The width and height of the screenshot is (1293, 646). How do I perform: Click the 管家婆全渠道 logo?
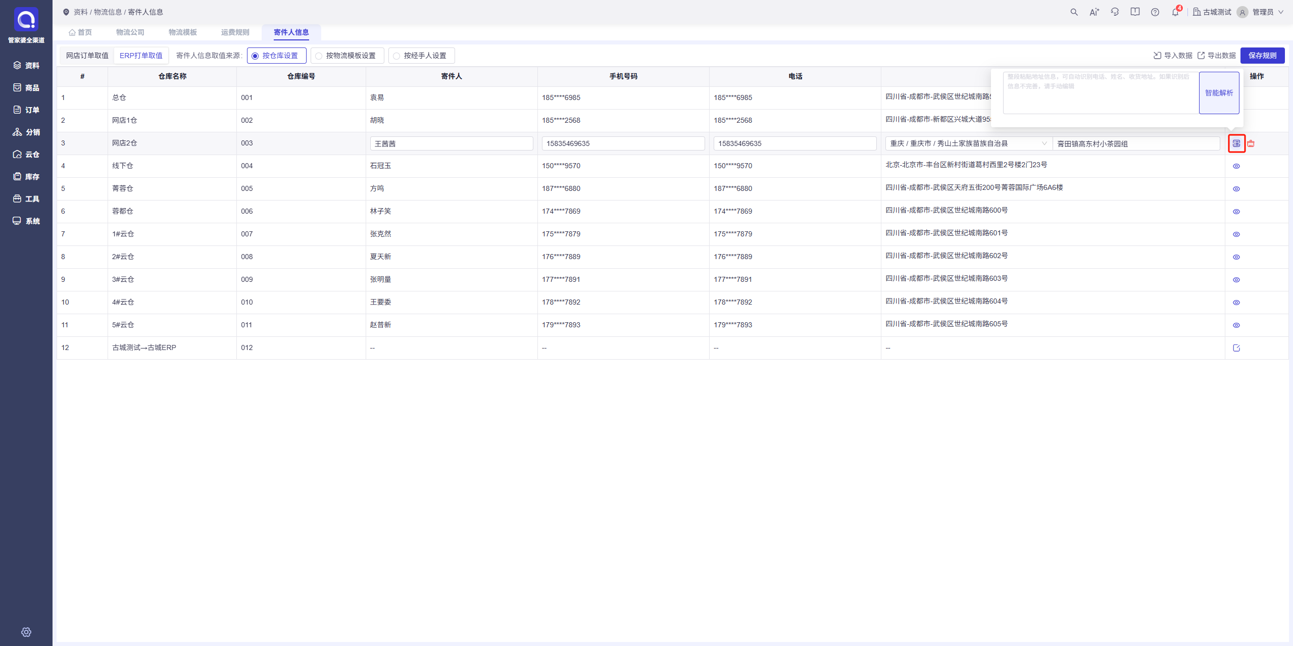26,20
